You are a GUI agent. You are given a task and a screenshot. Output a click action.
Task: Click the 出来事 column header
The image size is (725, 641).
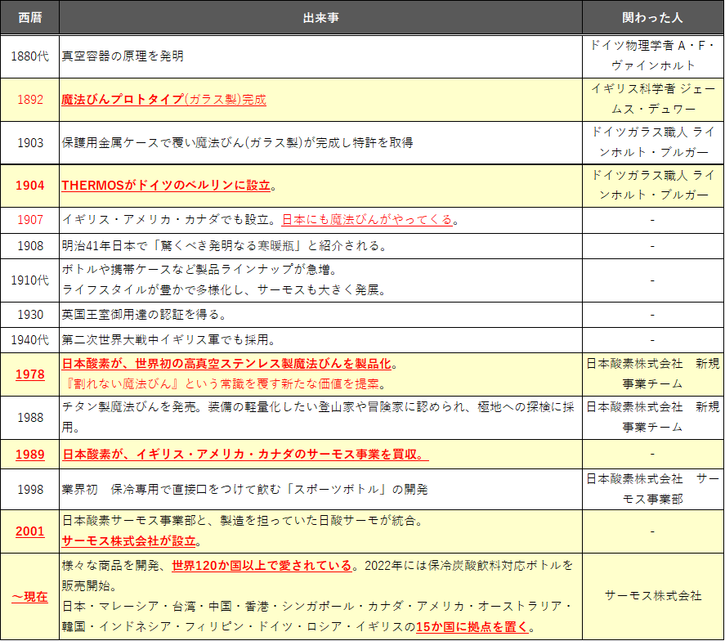click(x=320, y=17)
